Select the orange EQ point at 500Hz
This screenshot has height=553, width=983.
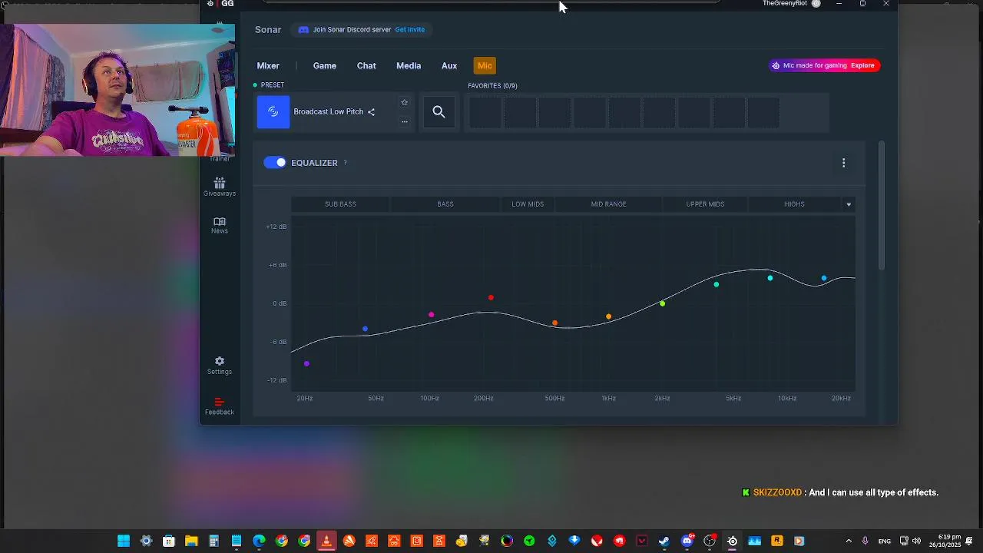pos(555,323)
